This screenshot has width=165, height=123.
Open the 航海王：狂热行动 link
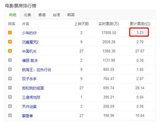(37, 70)
